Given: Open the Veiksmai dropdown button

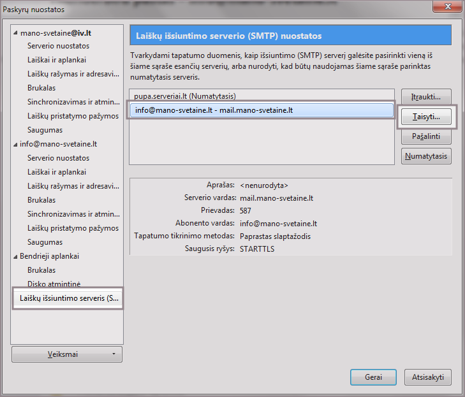Looking at the screenshot, I should 67,354.
